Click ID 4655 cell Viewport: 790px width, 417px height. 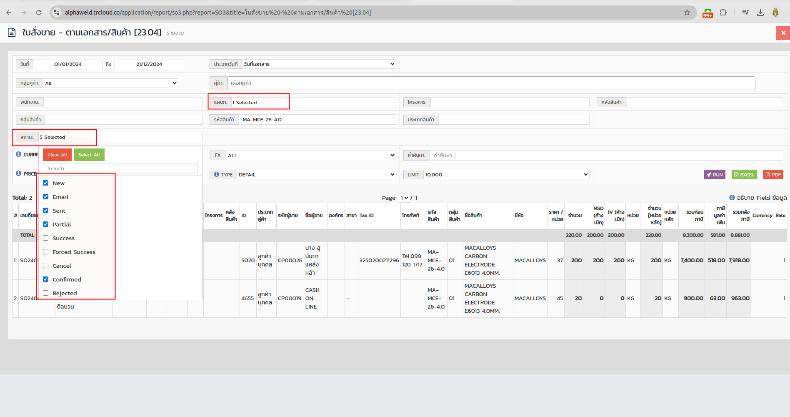point(247,298)
